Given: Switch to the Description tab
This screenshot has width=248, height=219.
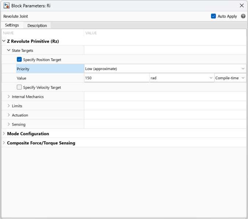Looking at the screenshot, I should coord(37,26).
